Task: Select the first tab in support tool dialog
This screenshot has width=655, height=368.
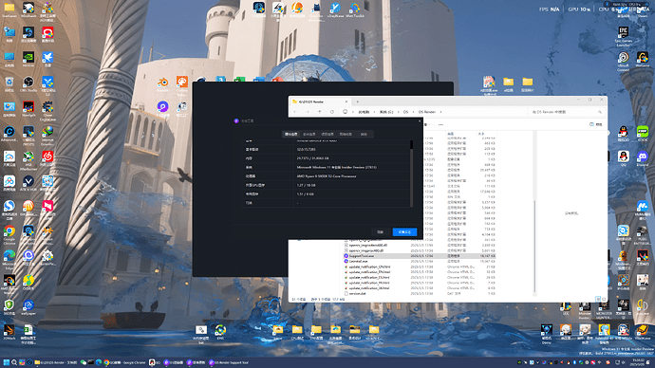Action: click(x=291, y=135)
